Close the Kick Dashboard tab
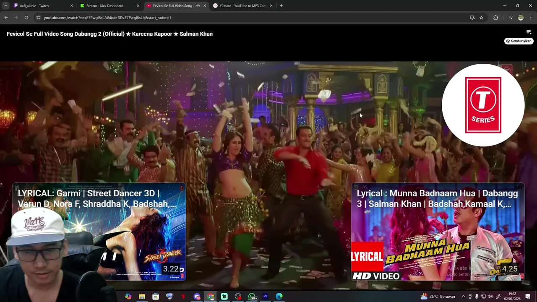This screenshot has height=302, width=537. click(x=138, y=5)
